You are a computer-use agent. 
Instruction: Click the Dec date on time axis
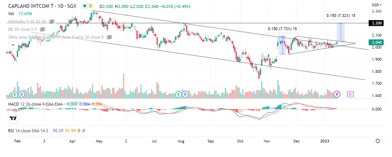(x=297, y=141)
